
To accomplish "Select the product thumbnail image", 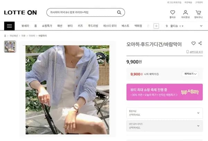I will pyautogui.click(x=10, y=46).
